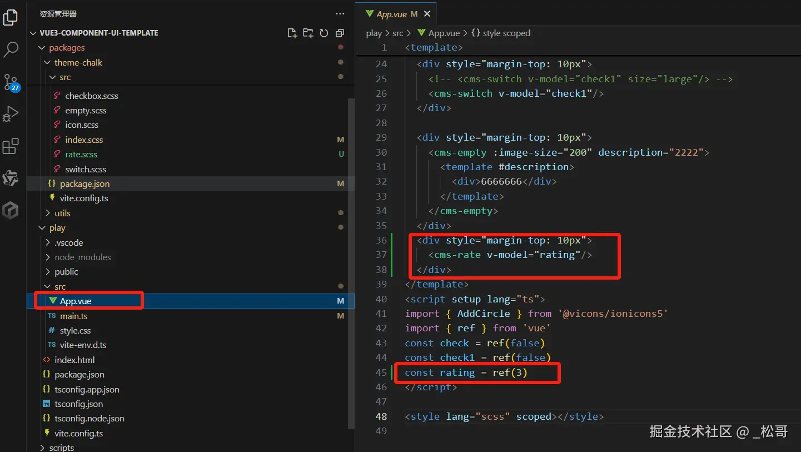Open index.html file

point(74,360)
